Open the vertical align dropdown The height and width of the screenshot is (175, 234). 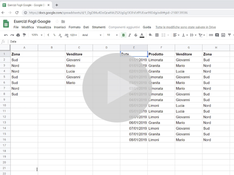pyautogui.click(x=185, y=35)
